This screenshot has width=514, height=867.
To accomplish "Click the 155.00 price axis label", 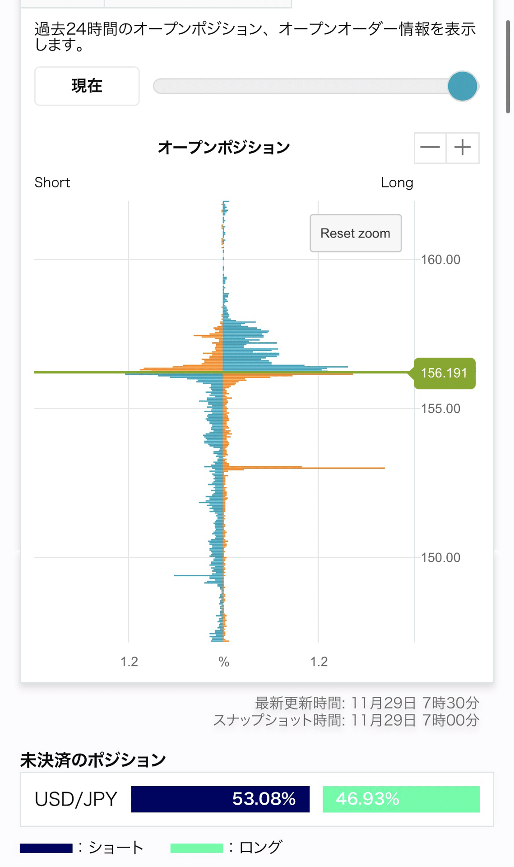I will click(x=440, y=409).
